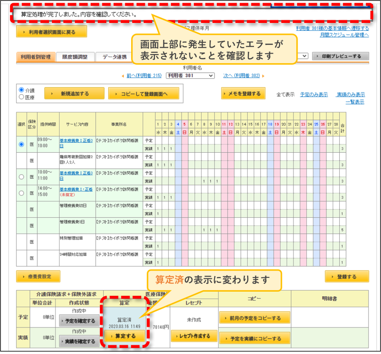Open the 月間スケジュール管理へ link
The image size is (381, 354).
tap(344, 35)
